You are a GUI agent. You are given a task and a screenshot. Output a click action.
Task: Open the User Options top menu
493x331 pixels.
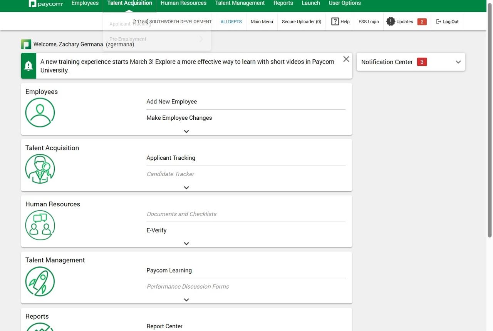click(x=345, y=3)
